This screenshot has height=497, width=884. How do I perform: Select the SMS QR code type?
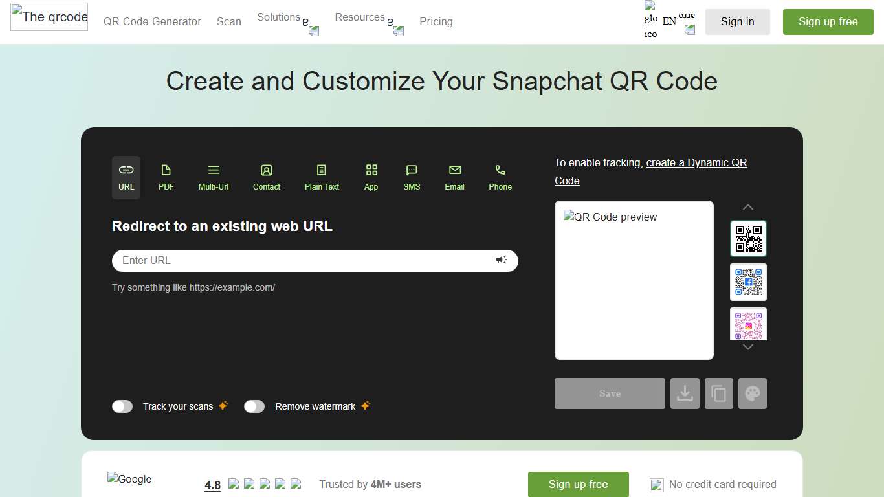pos(411,177)
